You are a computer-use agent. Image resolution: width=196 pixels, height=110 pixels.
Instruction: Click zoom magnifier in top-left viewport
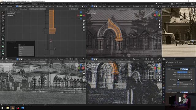[84, 21]
